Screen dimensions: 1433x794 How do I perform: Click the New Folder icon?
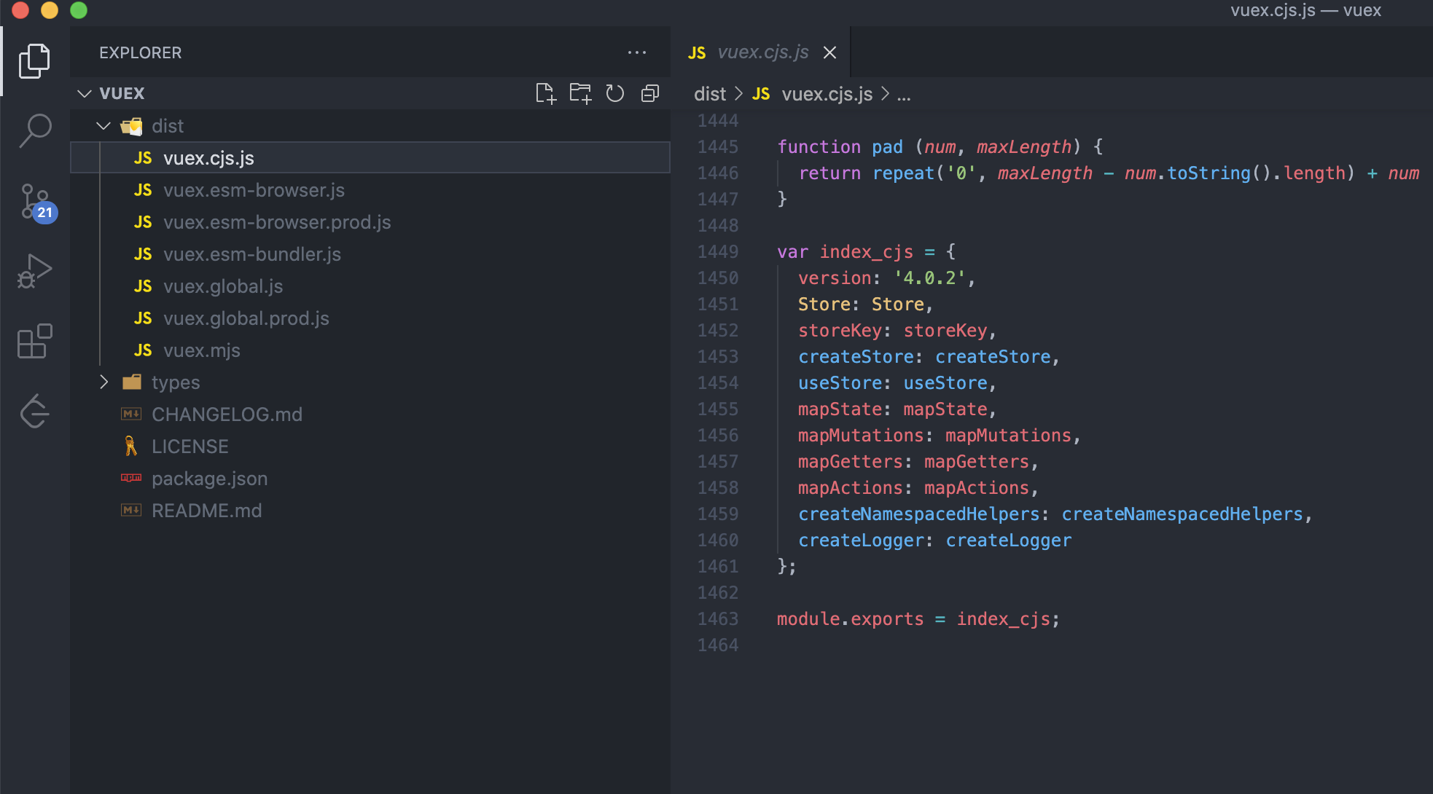coord(580,93)
